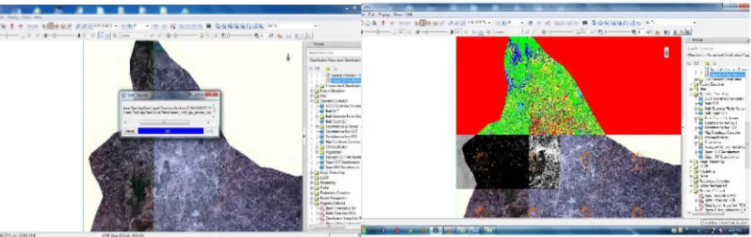Viewport: 751px width, 237px height.
Task: Open Views menu in right ENVI window
Action: click(398, 14)
